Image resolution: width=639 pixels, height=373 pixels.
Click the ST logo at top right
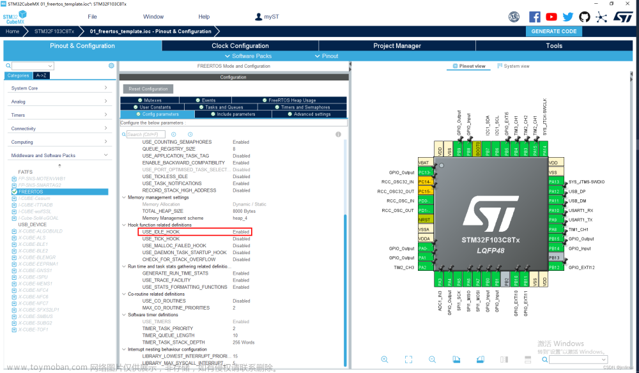623,17
